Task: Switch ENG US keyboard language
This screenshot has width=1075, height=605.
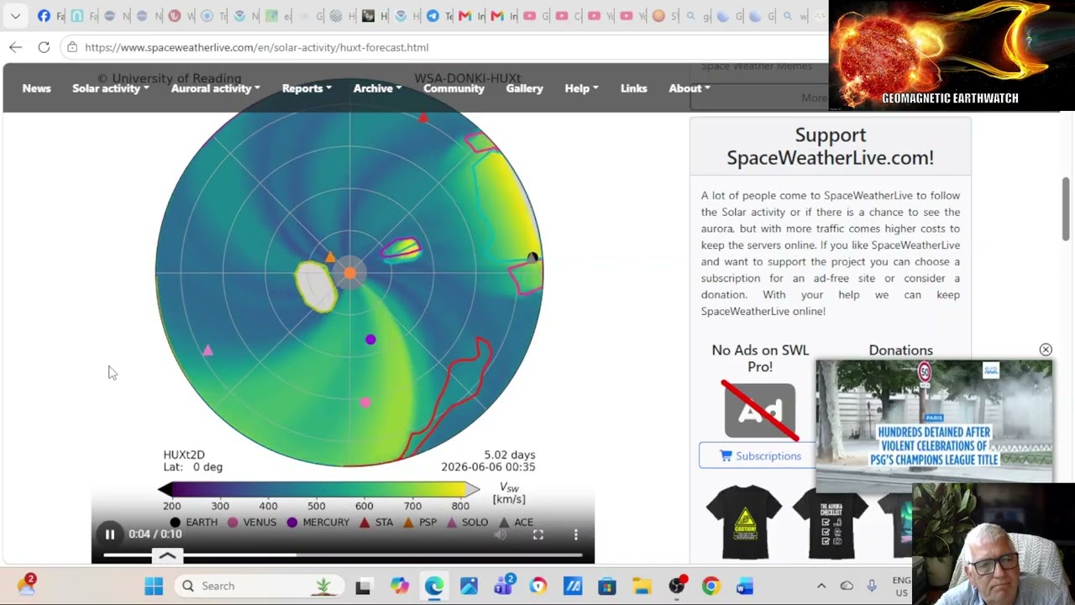Action: click(x=901, y=586)
